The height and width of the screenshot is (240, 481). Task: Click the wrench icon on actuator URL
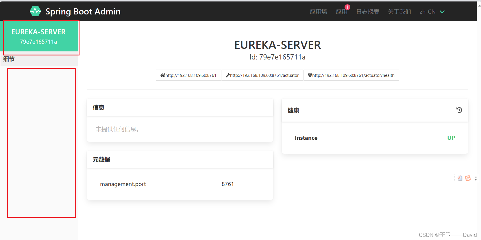click(228, 75)
